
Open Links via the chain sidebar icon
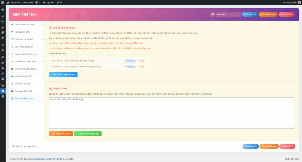(3, 27)
